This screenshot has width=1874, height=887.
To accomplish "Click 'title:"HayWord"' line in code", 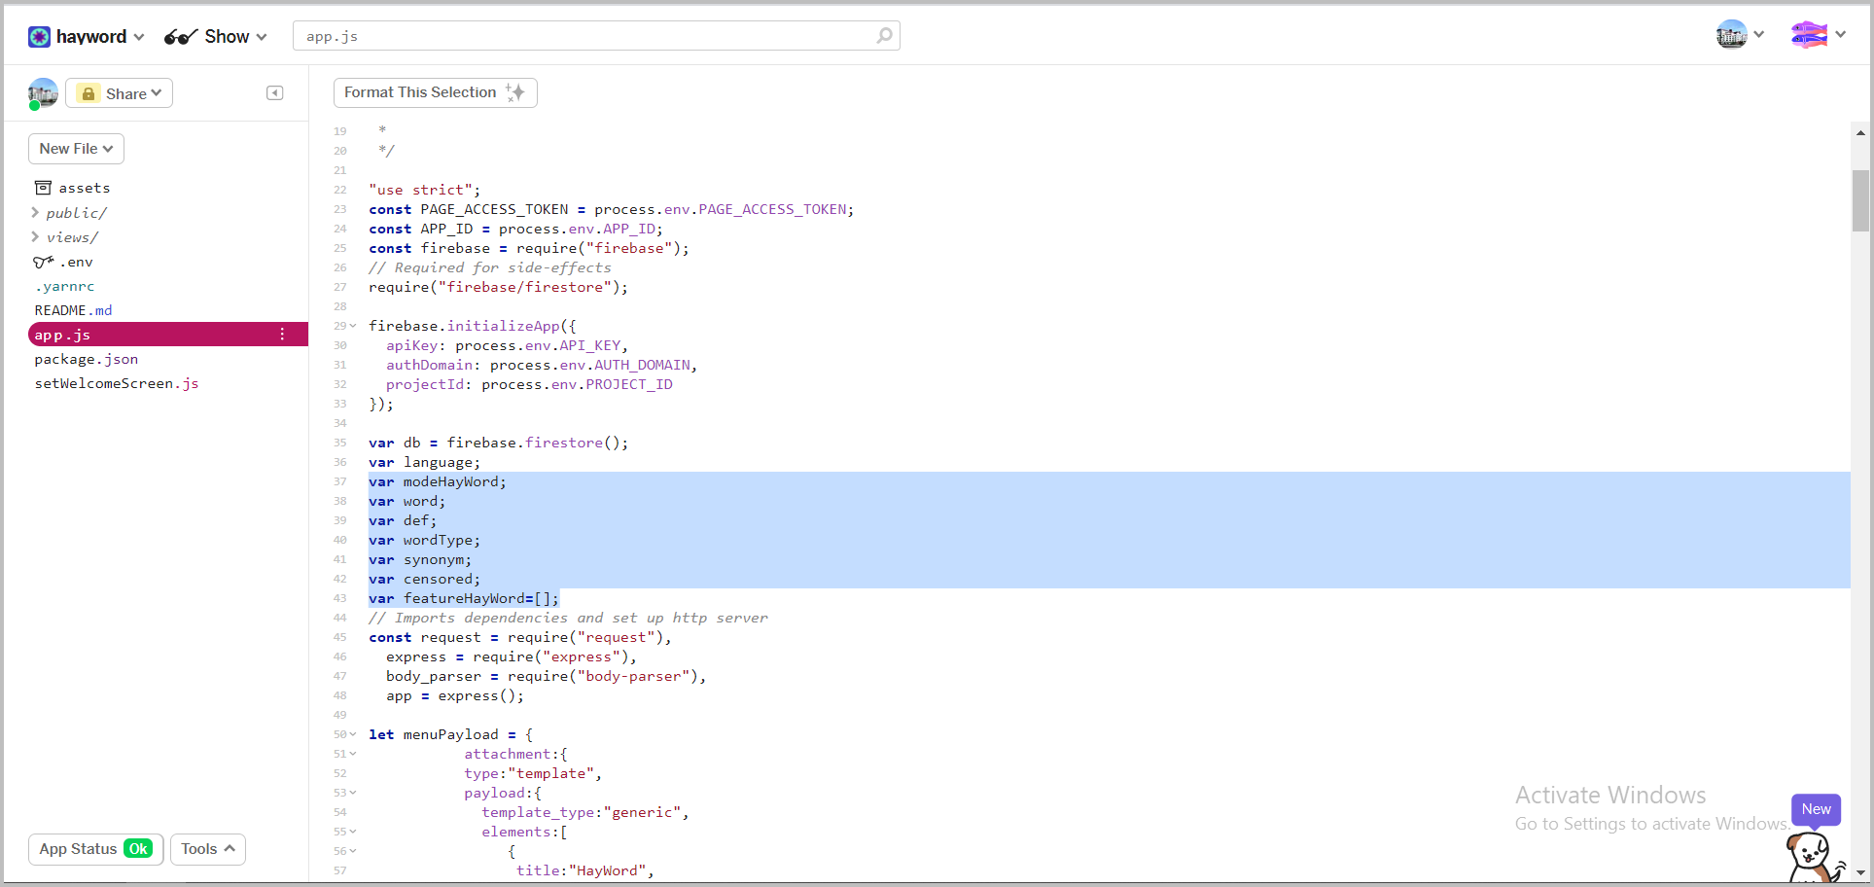I will click(584, 870).
